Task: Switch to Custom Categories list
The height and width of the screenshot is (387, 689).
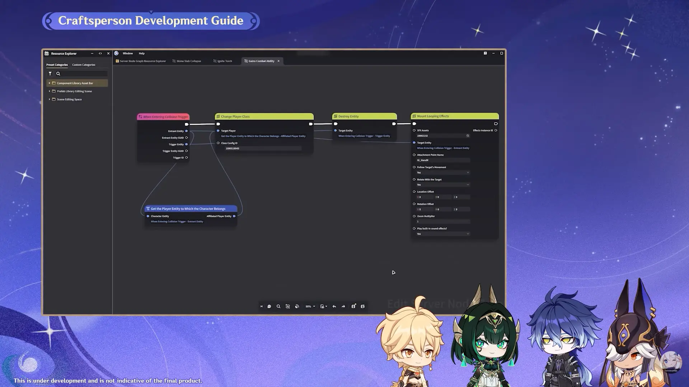Action: point(84,65)
